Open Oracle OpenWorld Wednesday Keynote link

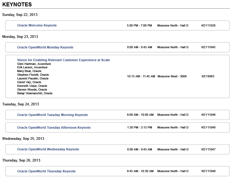click(x=48, y=149)
